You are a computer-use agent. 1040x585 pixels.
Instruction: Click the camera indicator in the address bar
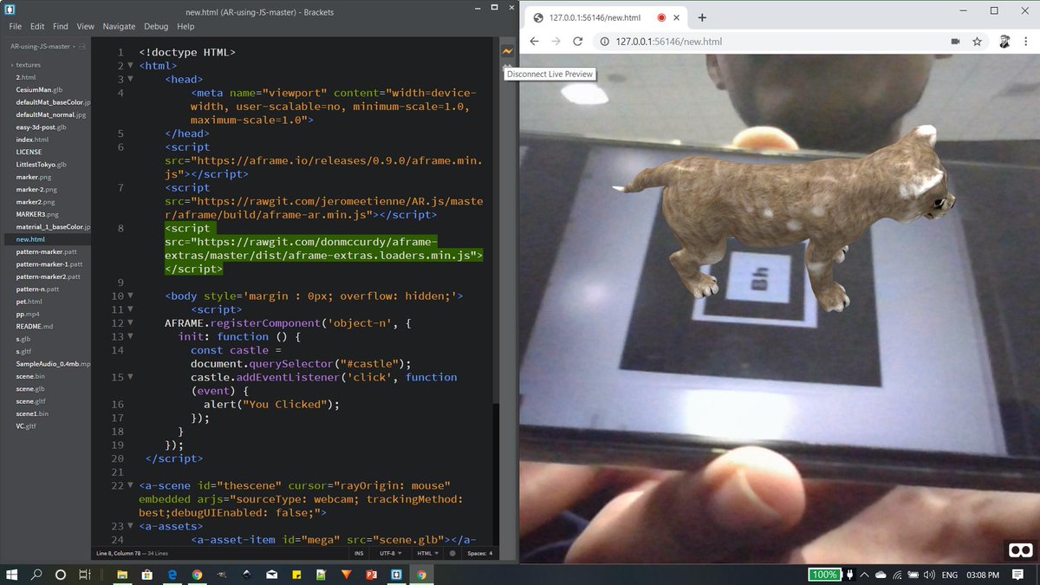pos(954,41)
